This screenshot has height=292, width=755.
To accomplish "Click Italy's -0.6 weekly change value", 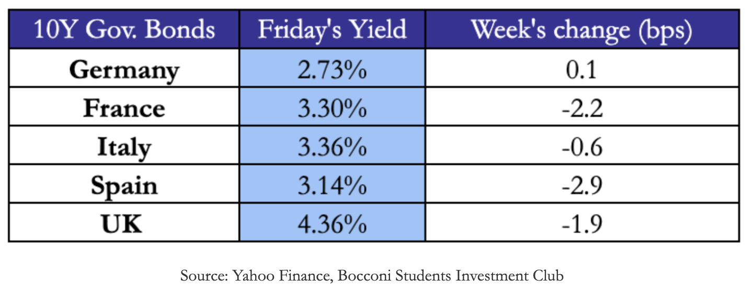I will coord(581,147).
